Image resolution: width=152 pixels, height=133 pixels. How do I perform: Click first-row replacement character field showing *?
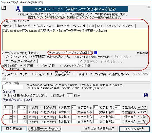pyautogui.click(x=118, y=107)
